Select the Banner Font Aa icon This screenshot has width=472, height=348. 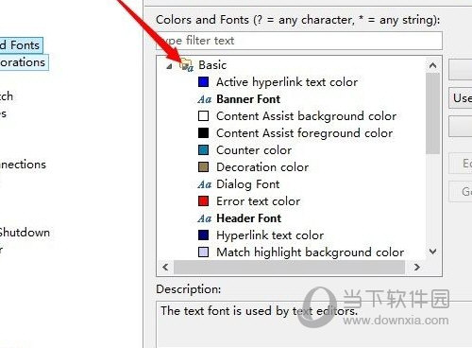(205, 99)
